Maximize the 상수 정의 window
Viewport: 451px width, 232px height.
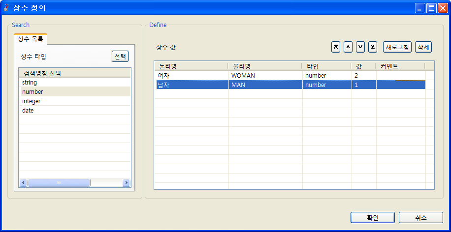coord(431,8)
